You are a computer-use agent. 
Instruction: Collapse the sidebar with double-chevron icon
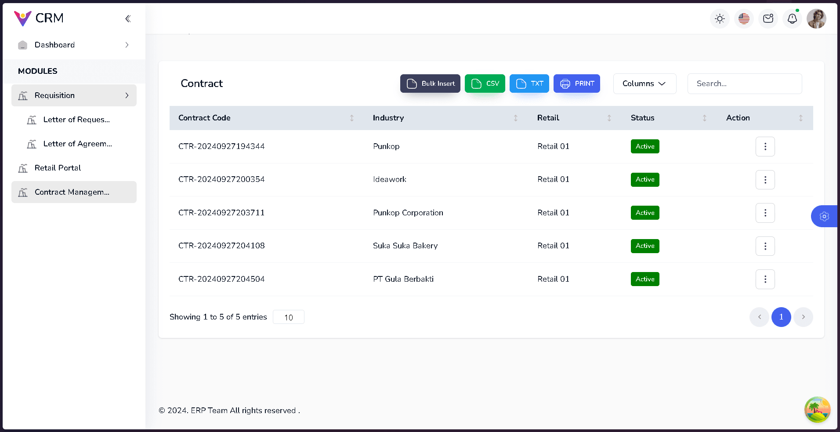[x=128, y=18]
